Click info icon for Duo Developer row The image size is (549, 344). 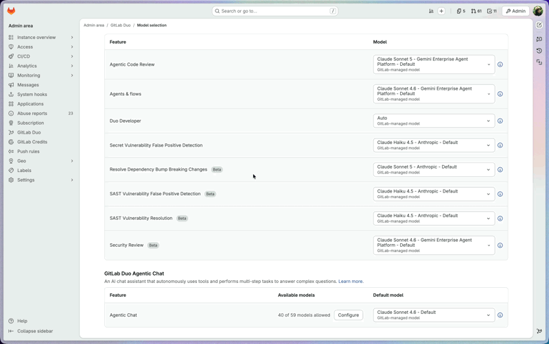pyautogui.click(x=500, y=121)
